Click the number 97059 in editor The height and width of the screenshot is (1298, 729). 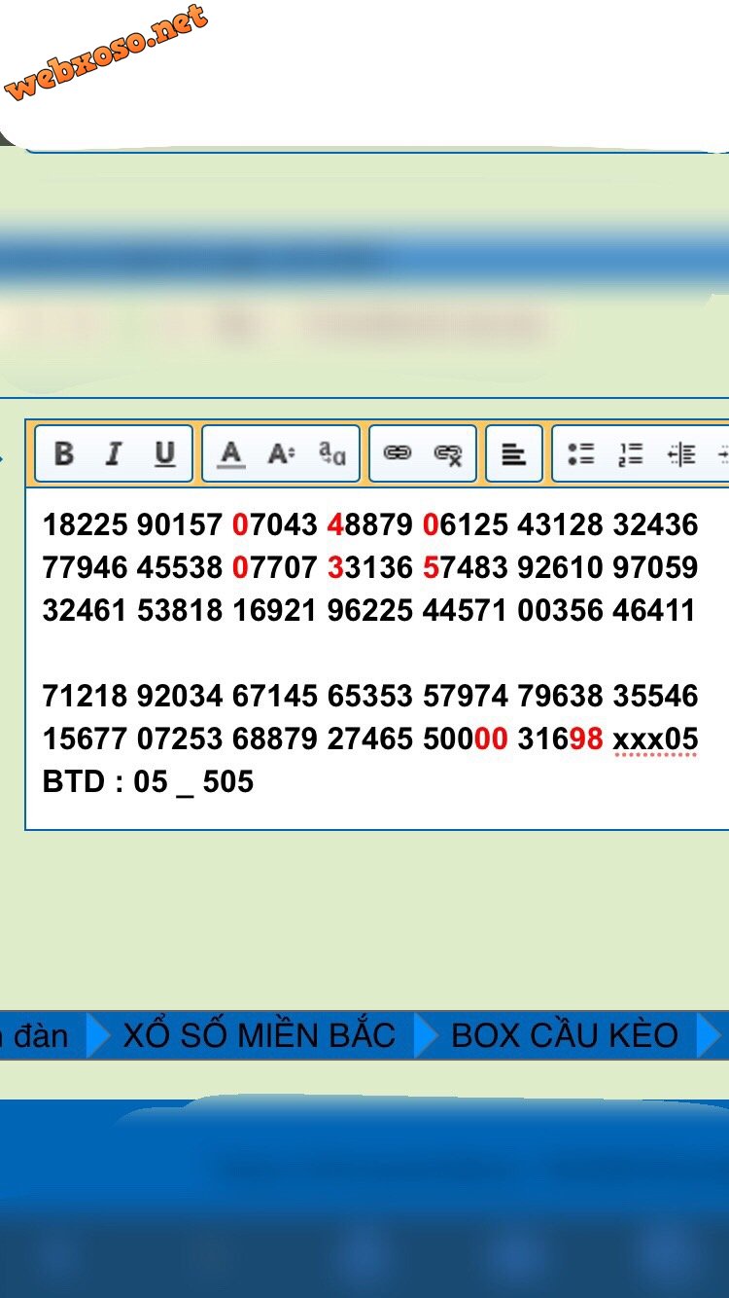(656, 567)
